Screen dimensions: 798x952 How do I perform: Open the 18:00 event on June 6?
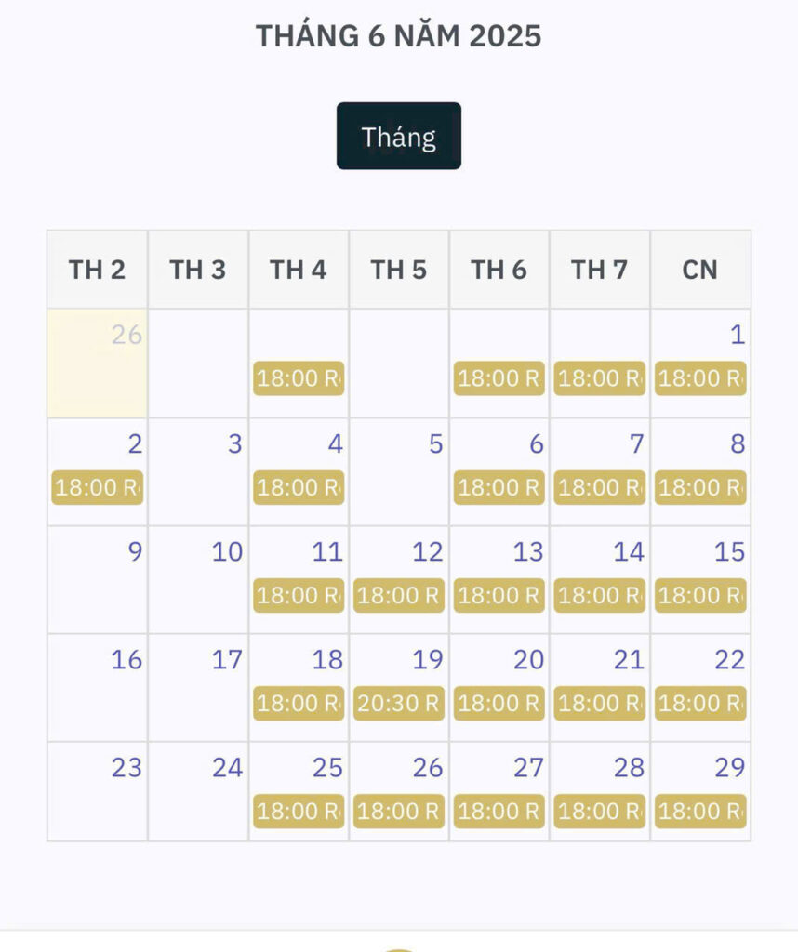pyautogui.click(x=499, y=487)
